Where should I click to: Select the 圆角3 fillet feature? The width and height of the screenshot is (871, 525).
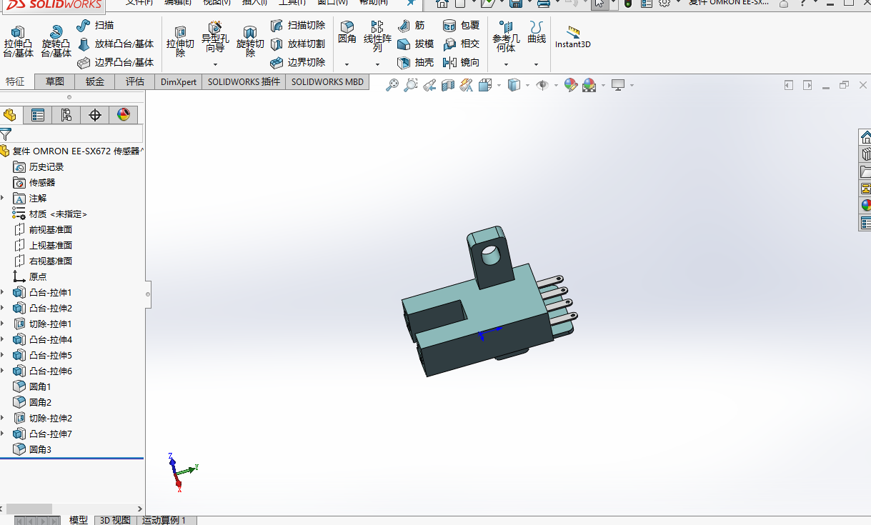tap(32, 449)
